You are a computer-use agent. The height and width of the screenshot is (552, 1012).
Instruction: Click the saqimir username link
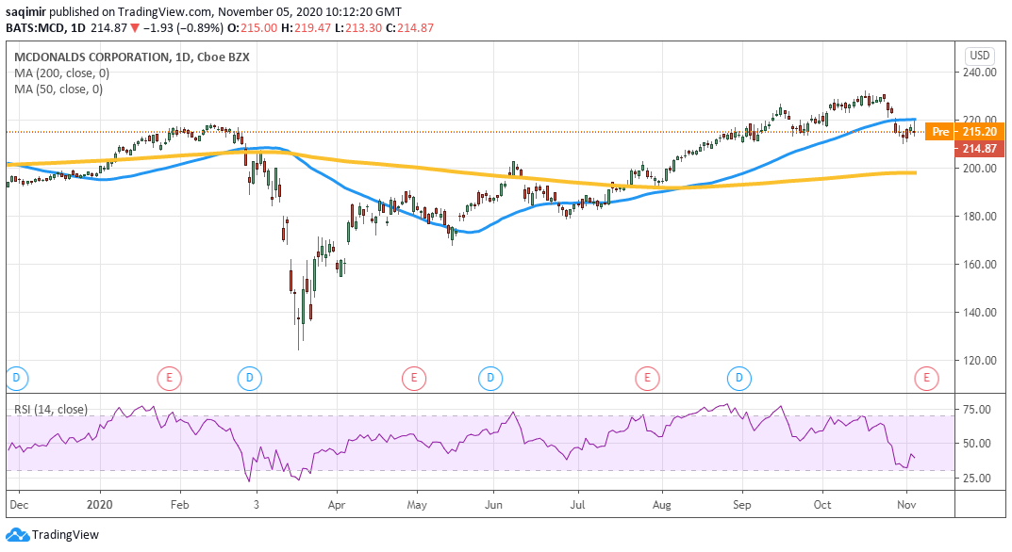click(x=27, y=11)
